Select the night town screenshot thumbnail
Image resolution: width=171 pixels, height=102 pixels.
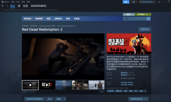pyautogui.click(x=63, y=85)
